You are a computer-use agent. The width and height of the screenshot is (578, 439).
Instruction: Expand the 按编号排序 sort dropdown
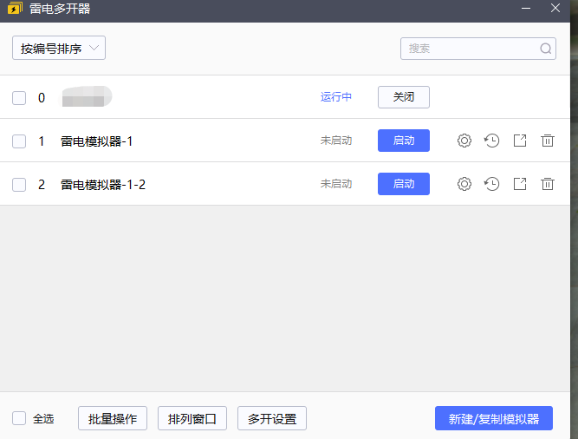pyautogui.click(x=59, y=49)
